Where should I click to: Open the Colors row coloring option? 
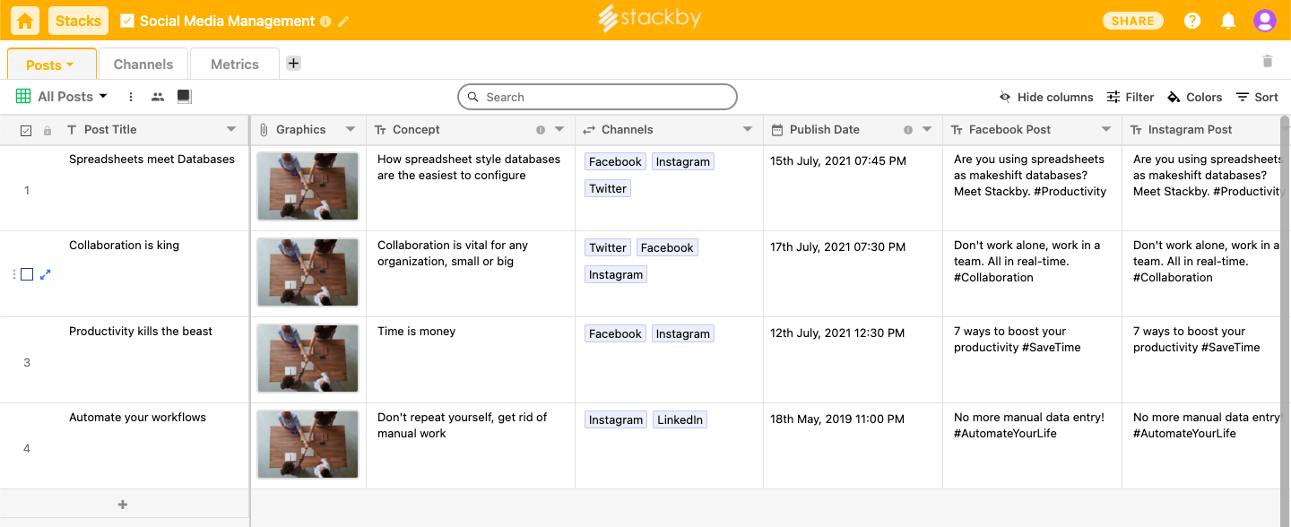1194,97
